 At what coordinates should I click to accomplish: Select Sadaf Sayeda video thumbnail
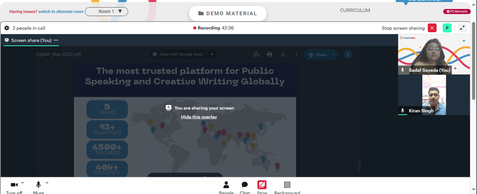point(434,54)
